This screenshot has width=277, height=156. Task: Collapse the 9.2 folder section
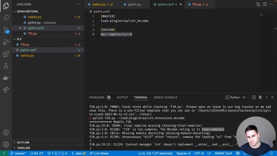[19, 39]
